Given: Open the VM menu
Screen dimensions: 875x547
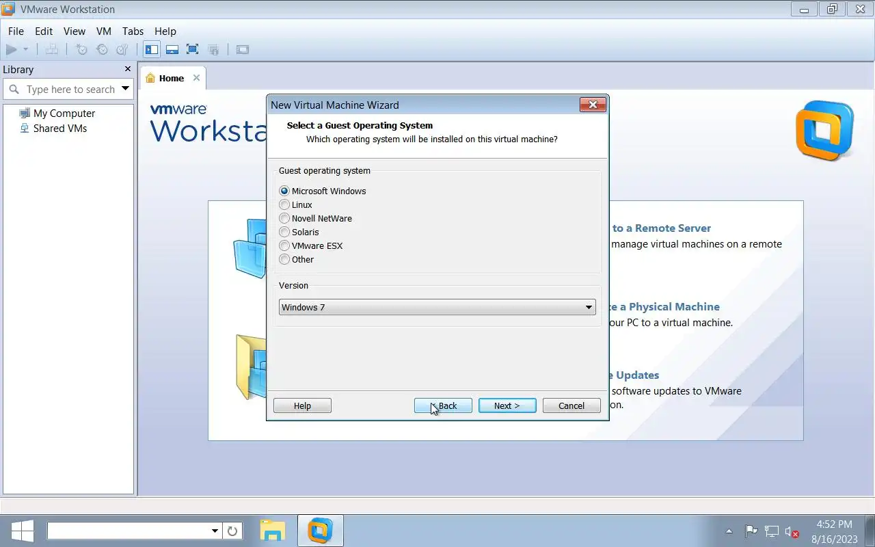Looking at the screenshot, I should point(104,31).
